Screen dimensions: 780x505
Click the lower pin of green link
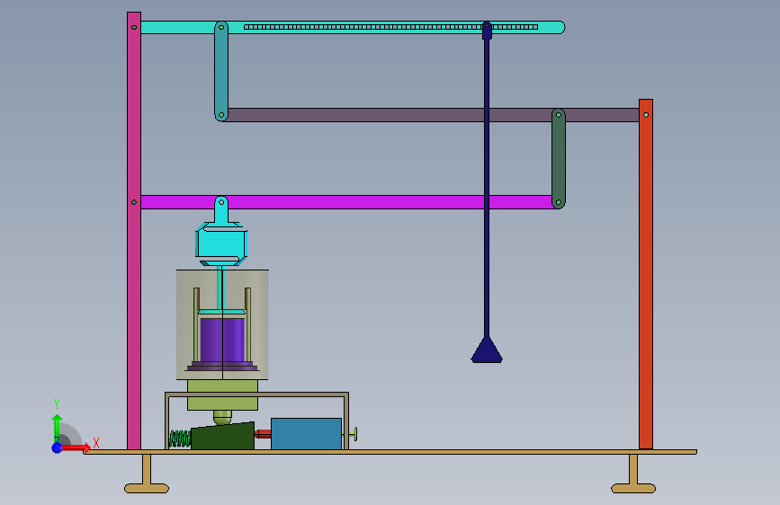tap(559, 202)
